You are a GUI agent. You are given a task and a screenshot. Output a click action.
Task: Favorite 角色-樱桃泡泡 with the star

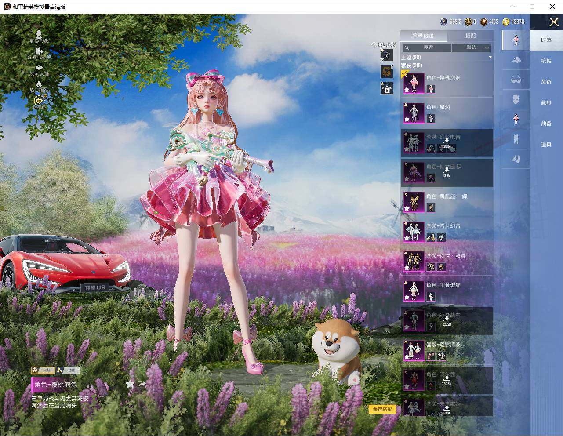click(130, 385)
